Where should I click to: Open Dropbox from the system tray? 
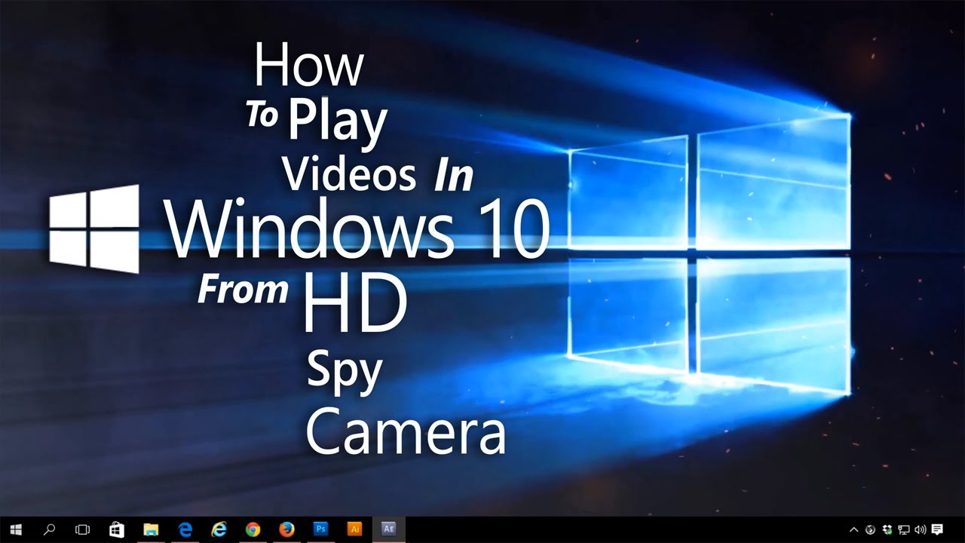pos(887,529)
